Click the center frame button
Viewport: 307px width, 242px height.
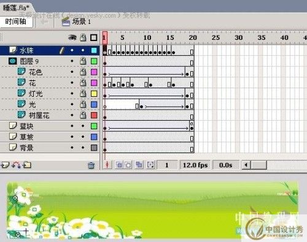107,165
